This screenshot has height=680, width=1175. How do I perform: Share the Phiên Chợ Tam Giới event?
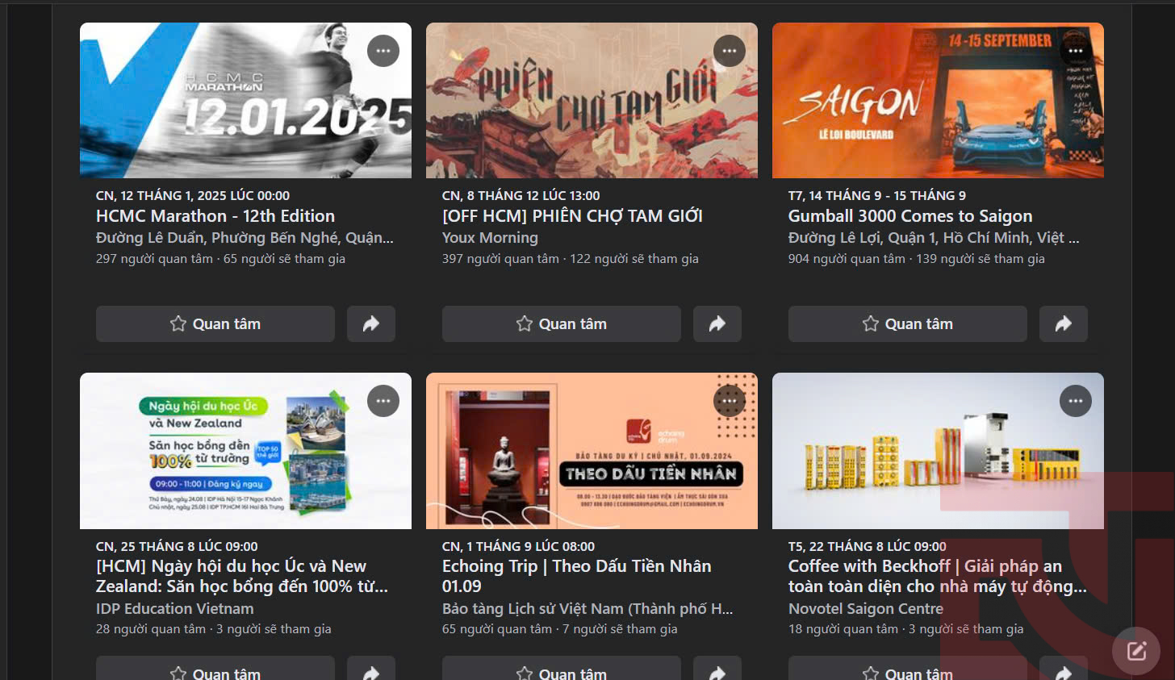[717, 323]
